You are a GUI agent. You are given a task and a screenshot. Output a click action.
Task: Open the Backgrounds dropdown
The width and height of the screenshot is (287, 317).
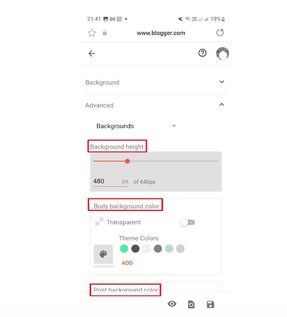pyautogui.click(x=136, y=126)
